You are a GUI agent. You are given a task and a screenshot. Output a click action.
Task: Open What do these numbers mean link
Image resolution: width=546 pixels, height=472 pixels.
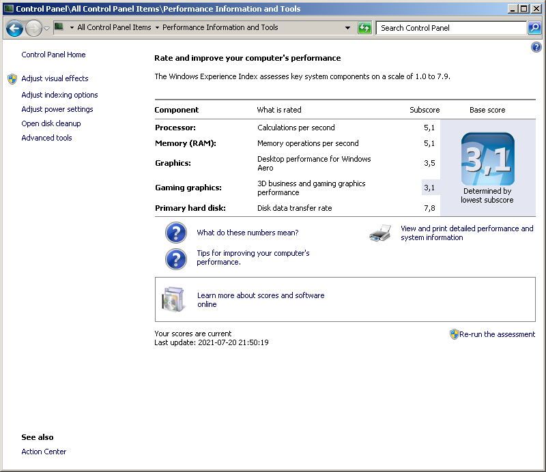248,233
